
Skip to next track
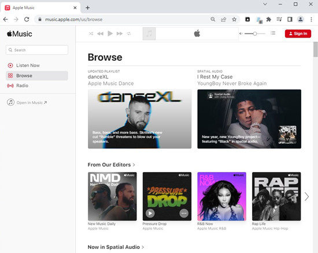(x=120, y=34)
